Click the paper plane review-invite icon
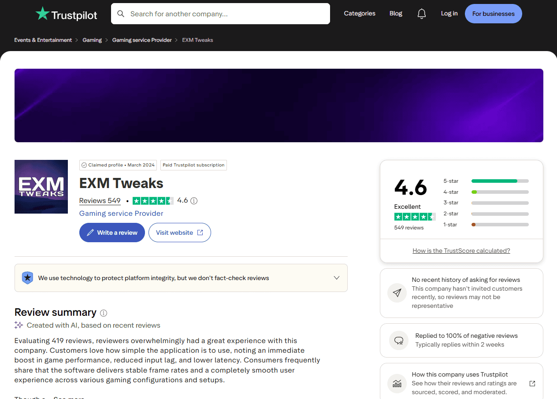The width and height of the screenshot is (557, 399). click(x=397, y=293)
